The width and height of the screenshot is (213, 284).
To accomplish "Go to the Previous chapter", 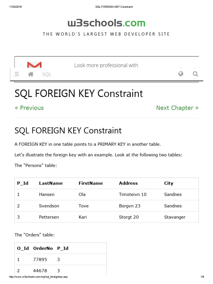I will (x=29, y=108).
